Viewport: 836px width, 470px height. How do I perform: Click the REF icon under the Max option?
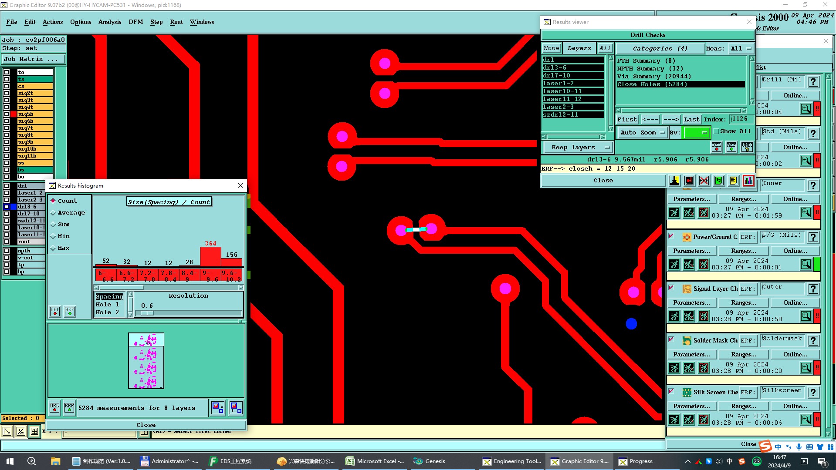click(x=70, y=311)
